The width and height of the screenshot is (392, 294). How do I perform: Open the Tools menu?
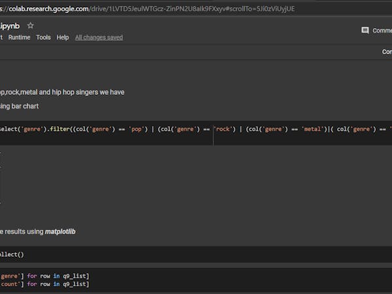tap(44, 37)
